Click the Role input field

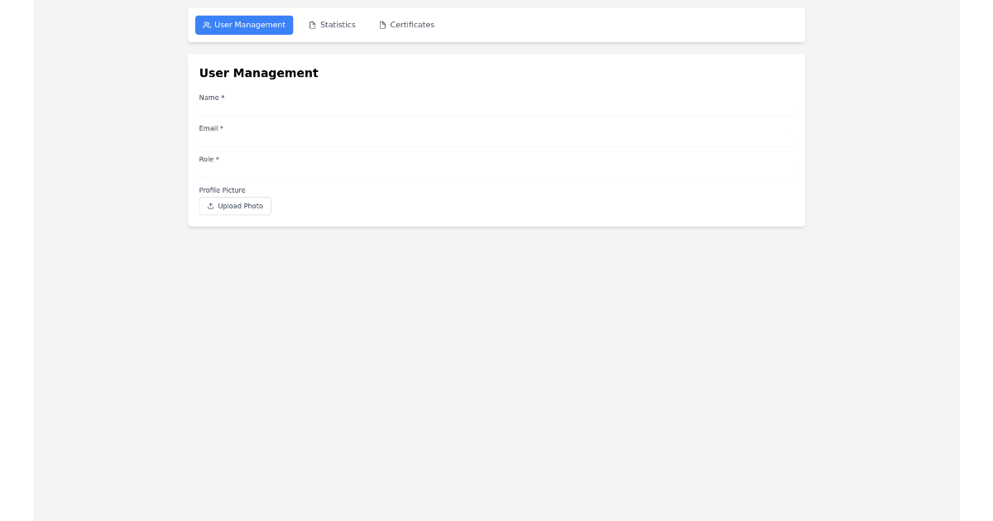pyautogui.click(x=496, y=171)
